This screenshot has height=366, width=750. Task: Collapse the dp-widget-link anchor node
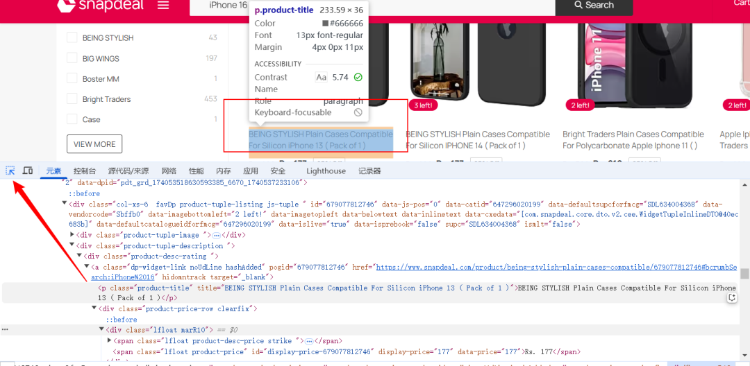[x=87, y=268]
